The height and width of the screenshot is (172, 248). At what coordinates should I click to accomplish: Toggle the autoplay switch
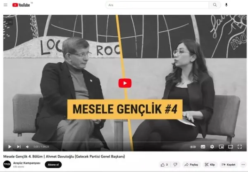click(x=193, y=147)
